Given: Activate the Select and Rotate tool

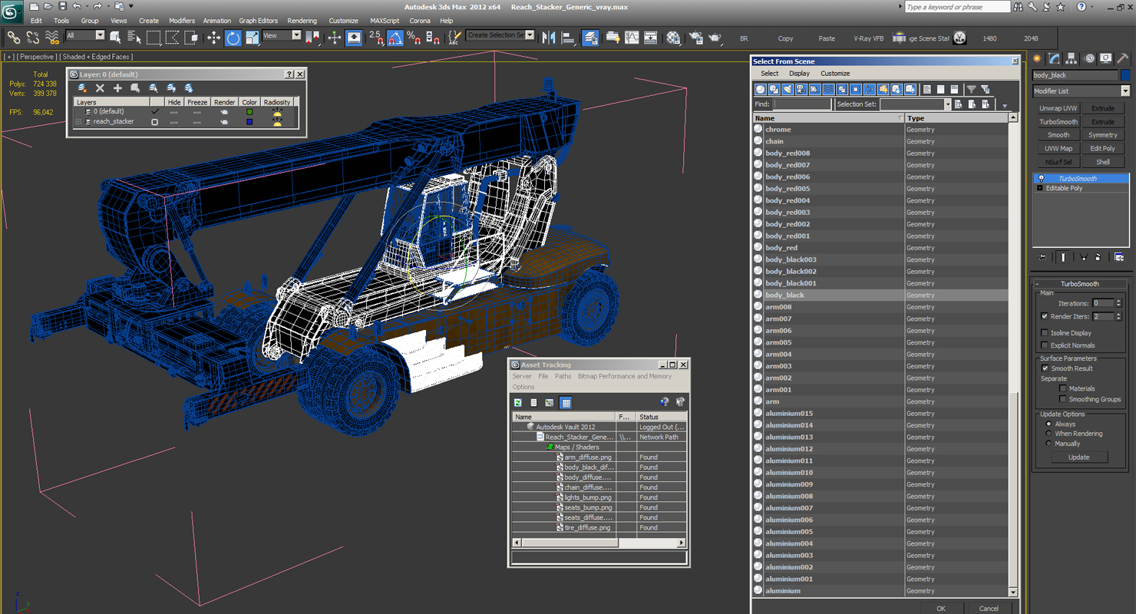Looking at the screenshot, I should click(x=233, y=37).
